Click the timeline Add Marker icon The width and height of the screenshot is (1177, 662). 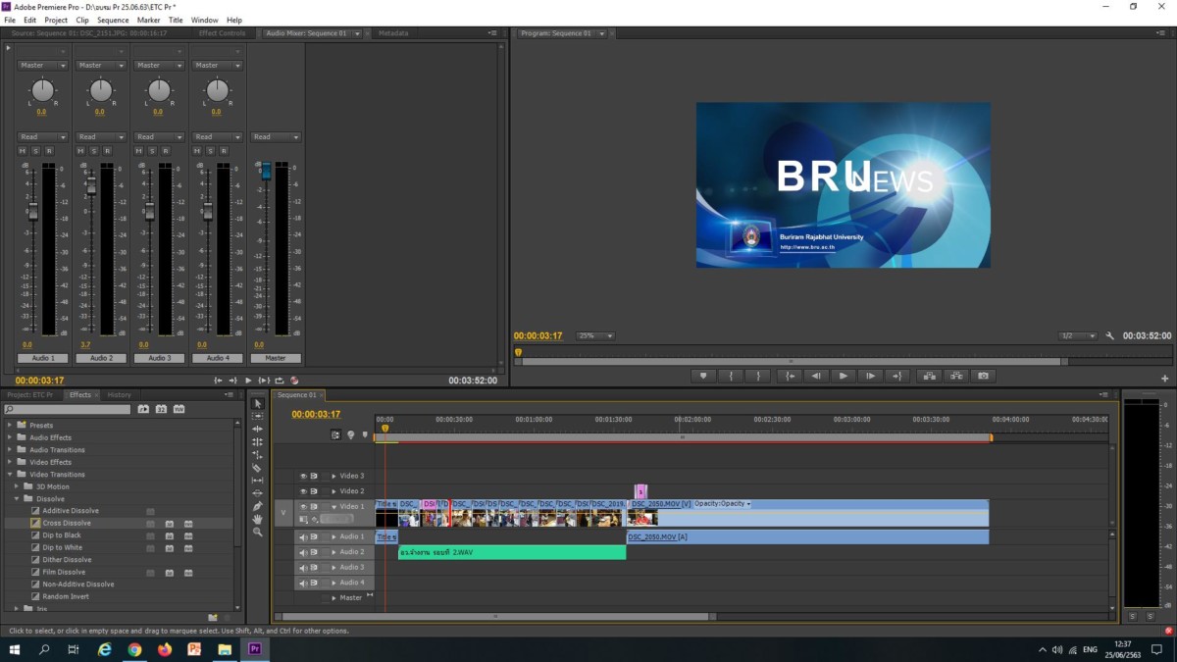365,434
